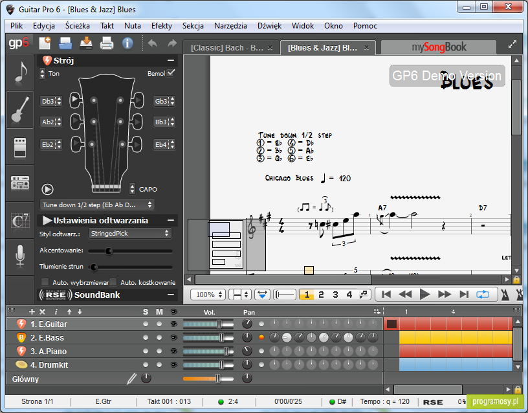The height and width of the screenshot is (413, 528).
Task: Open score information via the blue info icon
Action: 127,43
